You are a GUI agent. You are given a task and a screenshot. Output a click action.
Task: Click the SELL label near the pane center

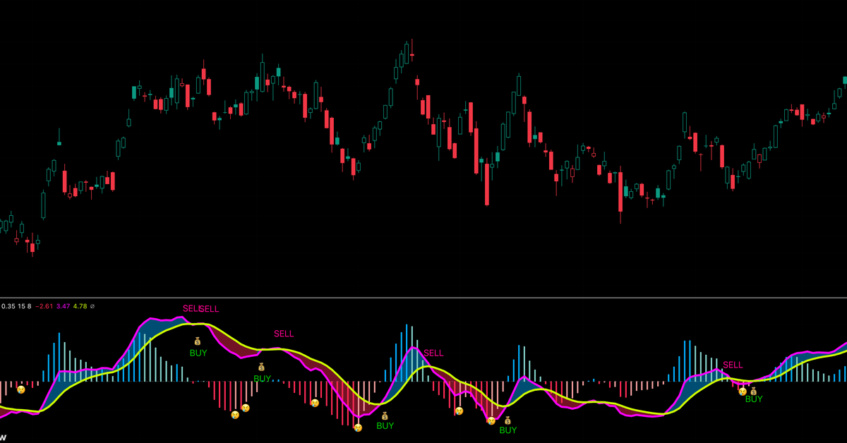tap(433, 353)
